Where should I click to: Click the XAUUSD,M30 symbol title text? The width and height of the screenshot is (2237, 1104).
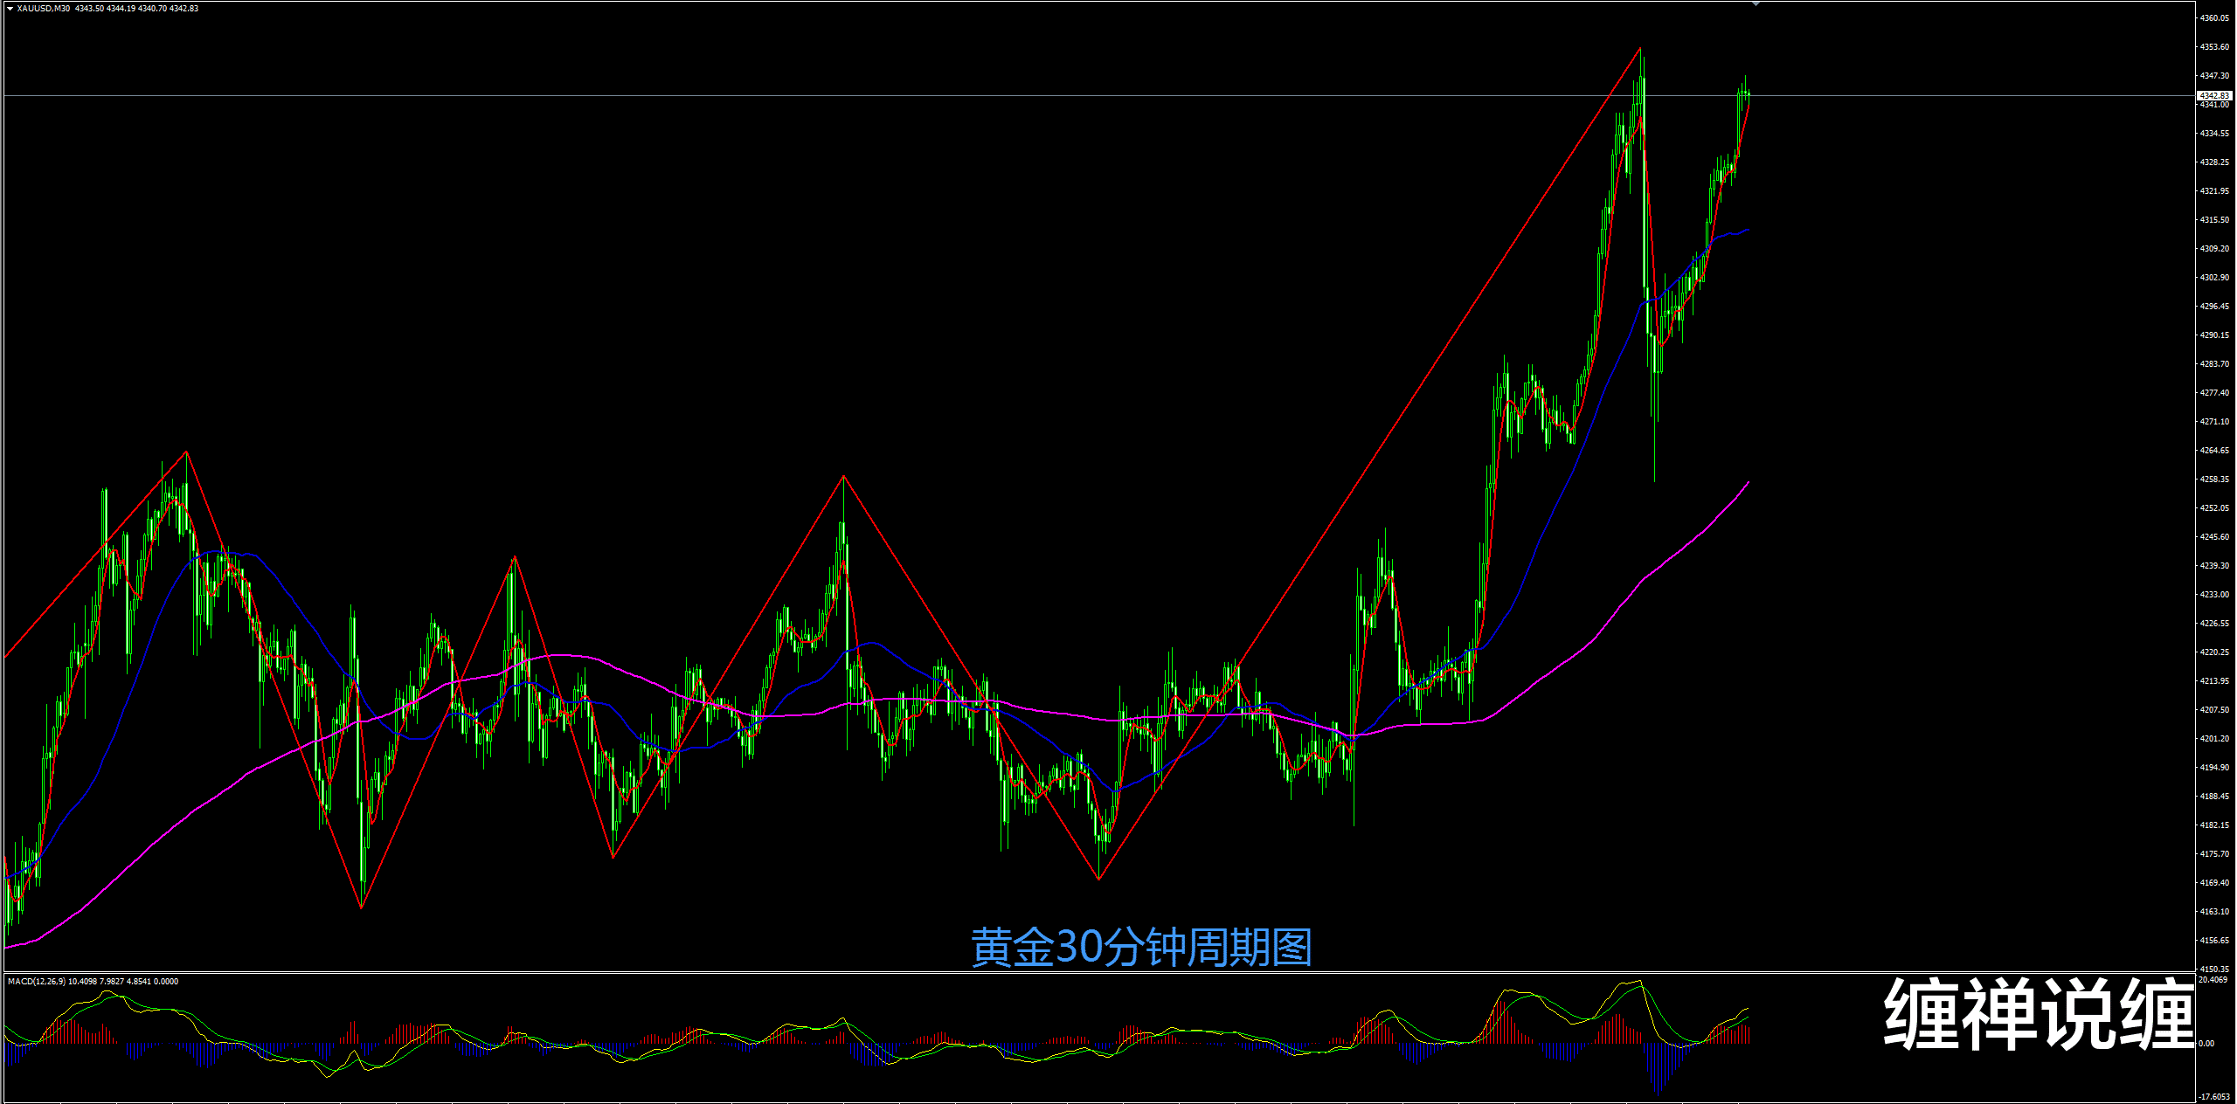[x=44, y=9]
